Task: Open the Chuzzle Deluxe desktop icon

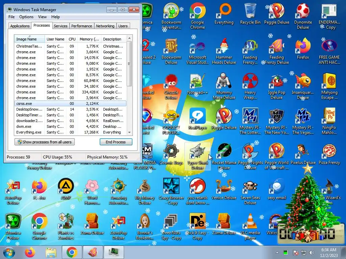Action: 171,86
